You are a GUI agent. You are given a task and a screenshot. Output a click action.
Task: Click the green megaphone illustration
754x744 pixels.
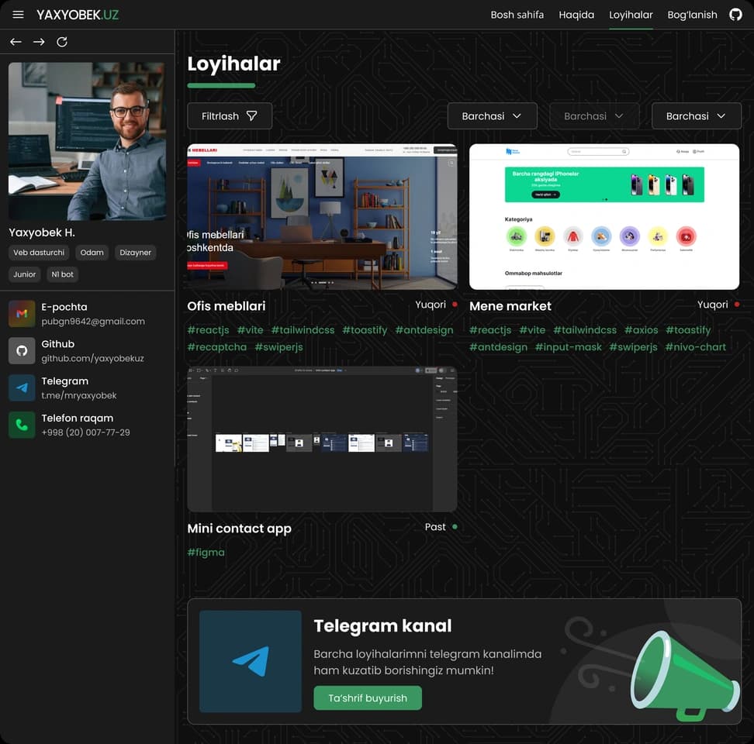click(683, 675)
